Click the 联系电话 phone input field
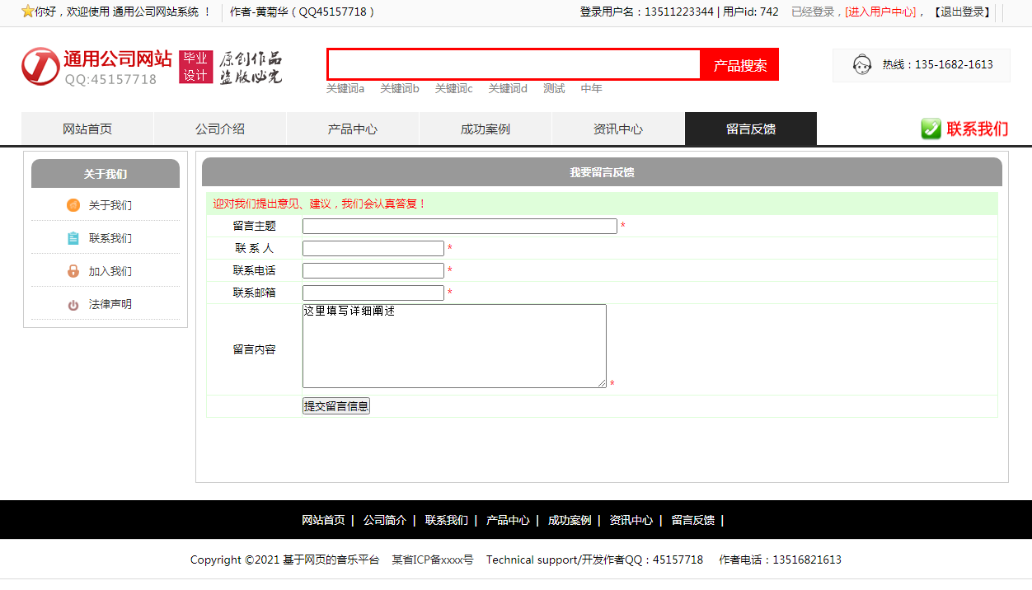 tap(373, 270)
